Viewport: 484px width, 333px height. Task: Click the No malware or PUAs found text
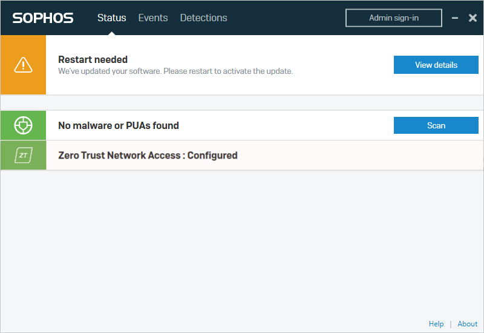[119, 126]
